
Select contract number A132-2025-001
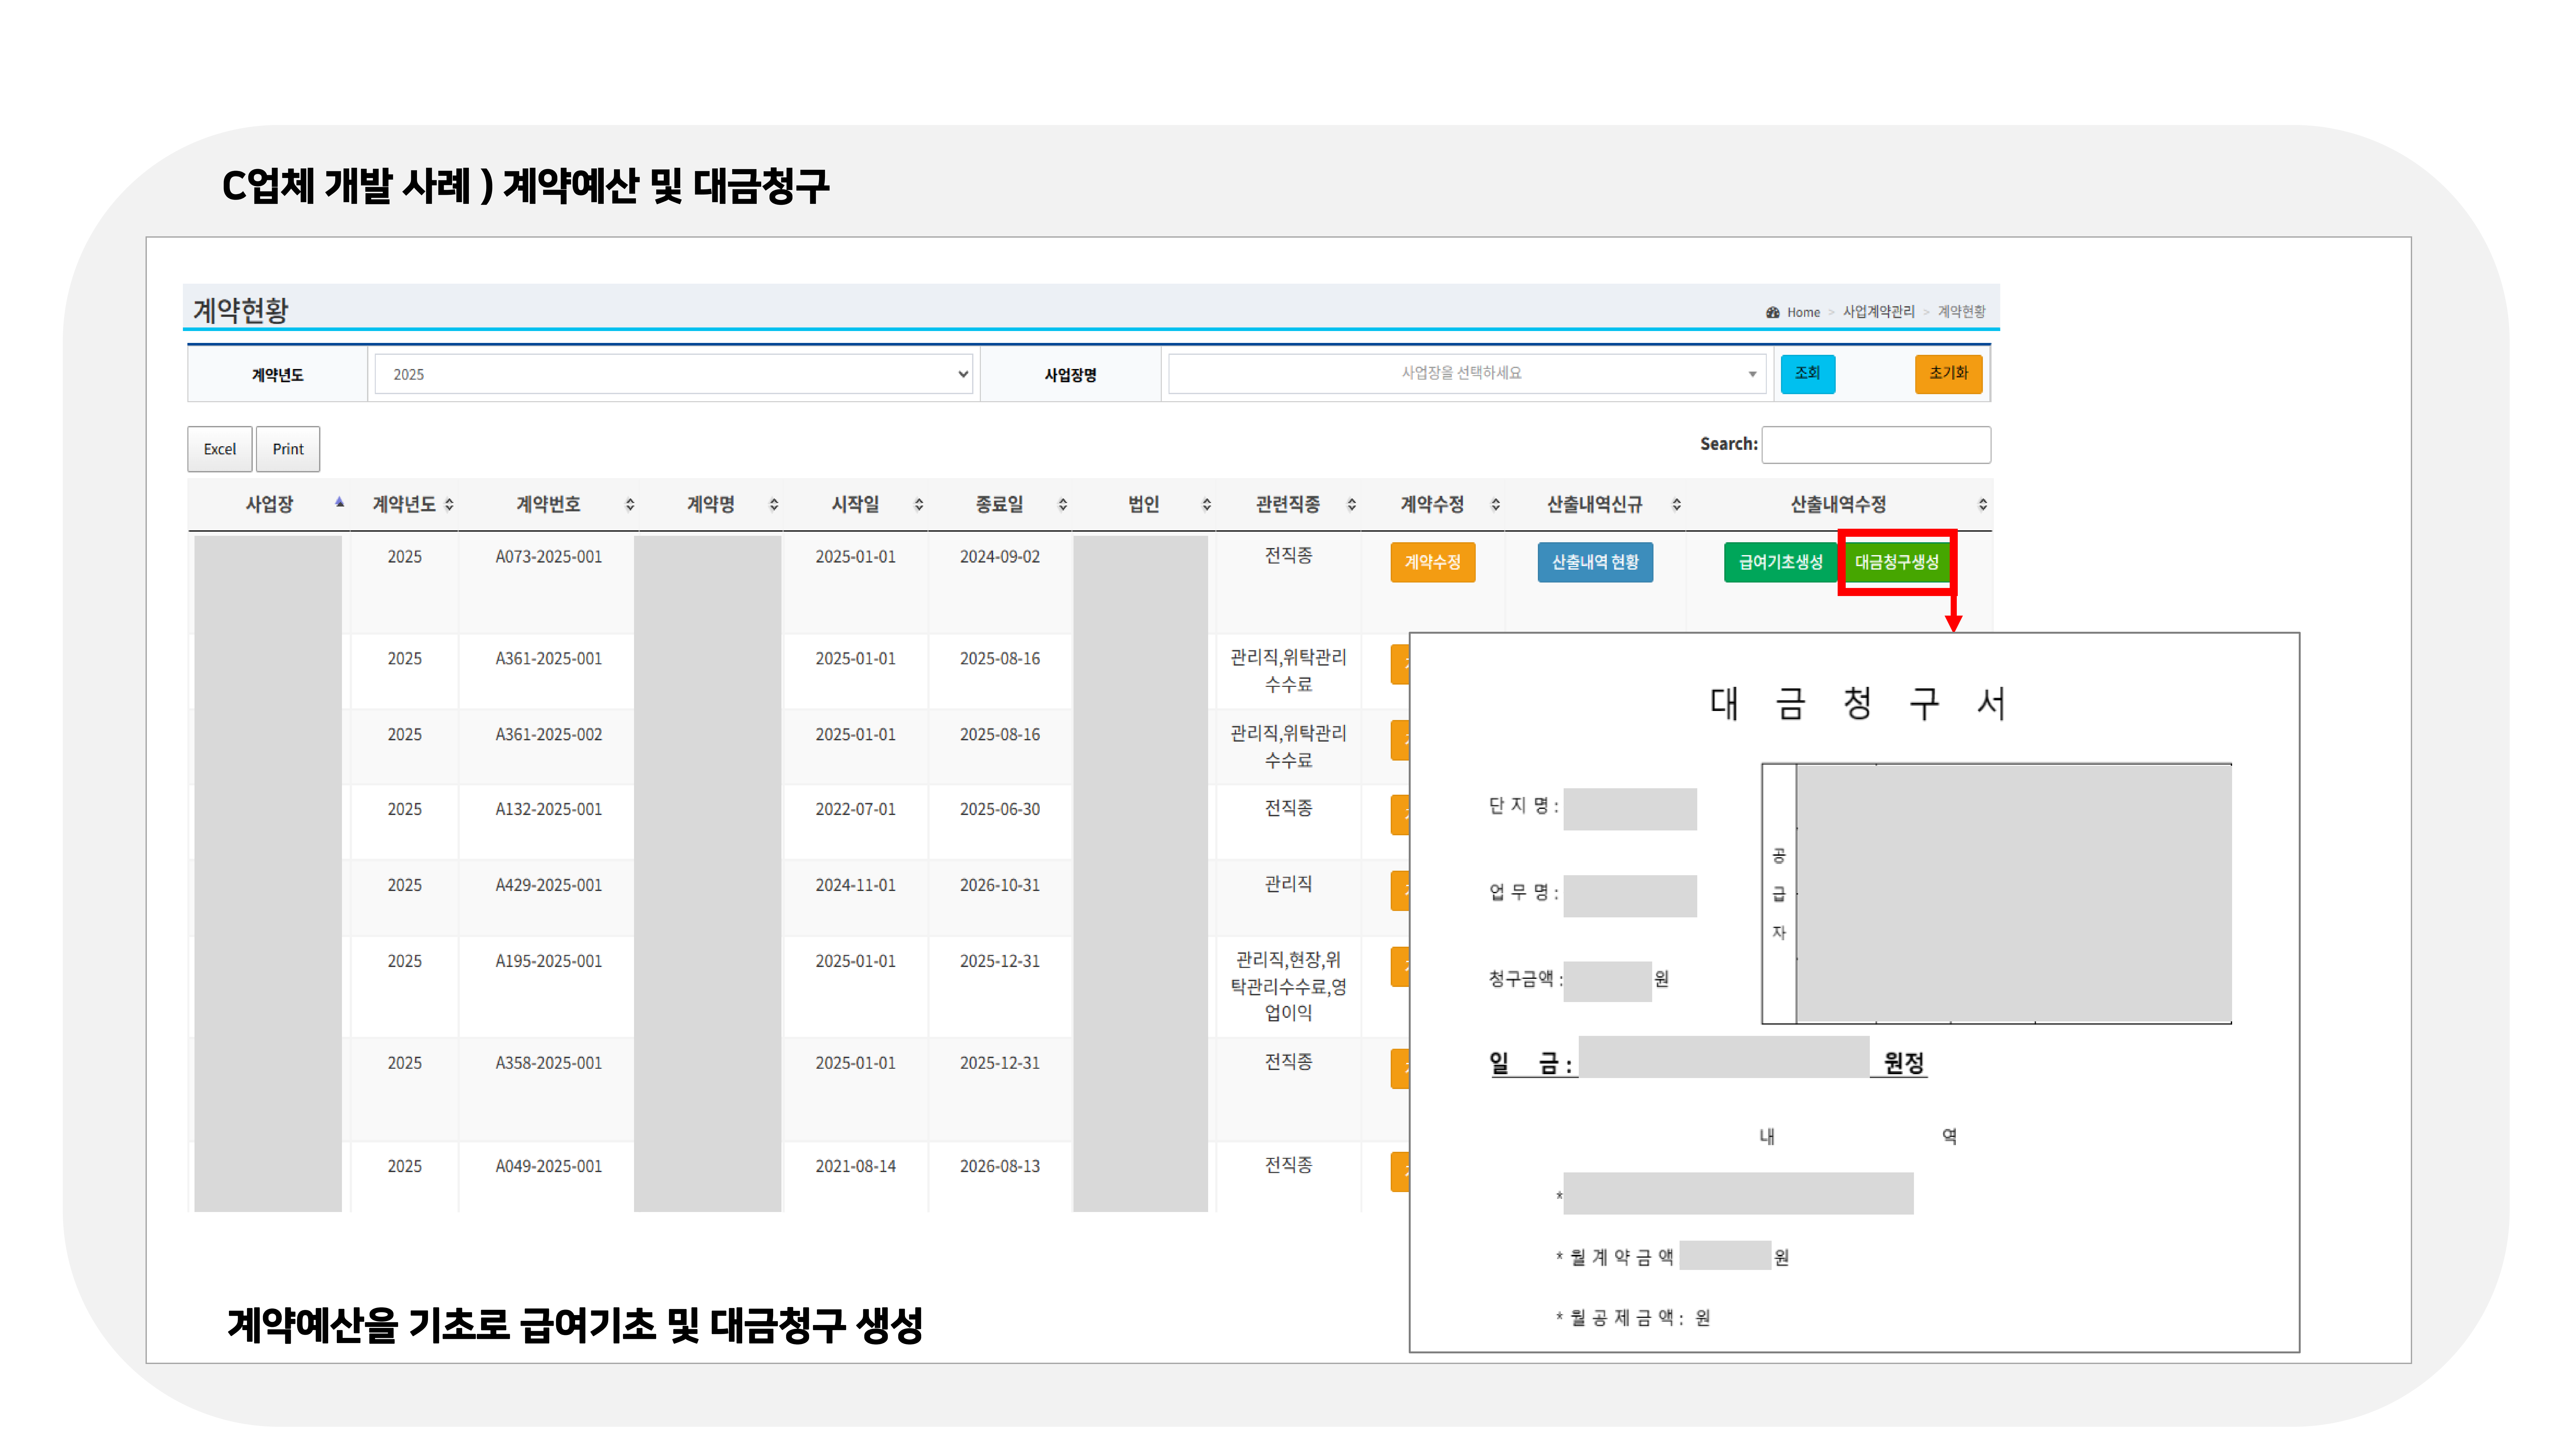[549, 810]
